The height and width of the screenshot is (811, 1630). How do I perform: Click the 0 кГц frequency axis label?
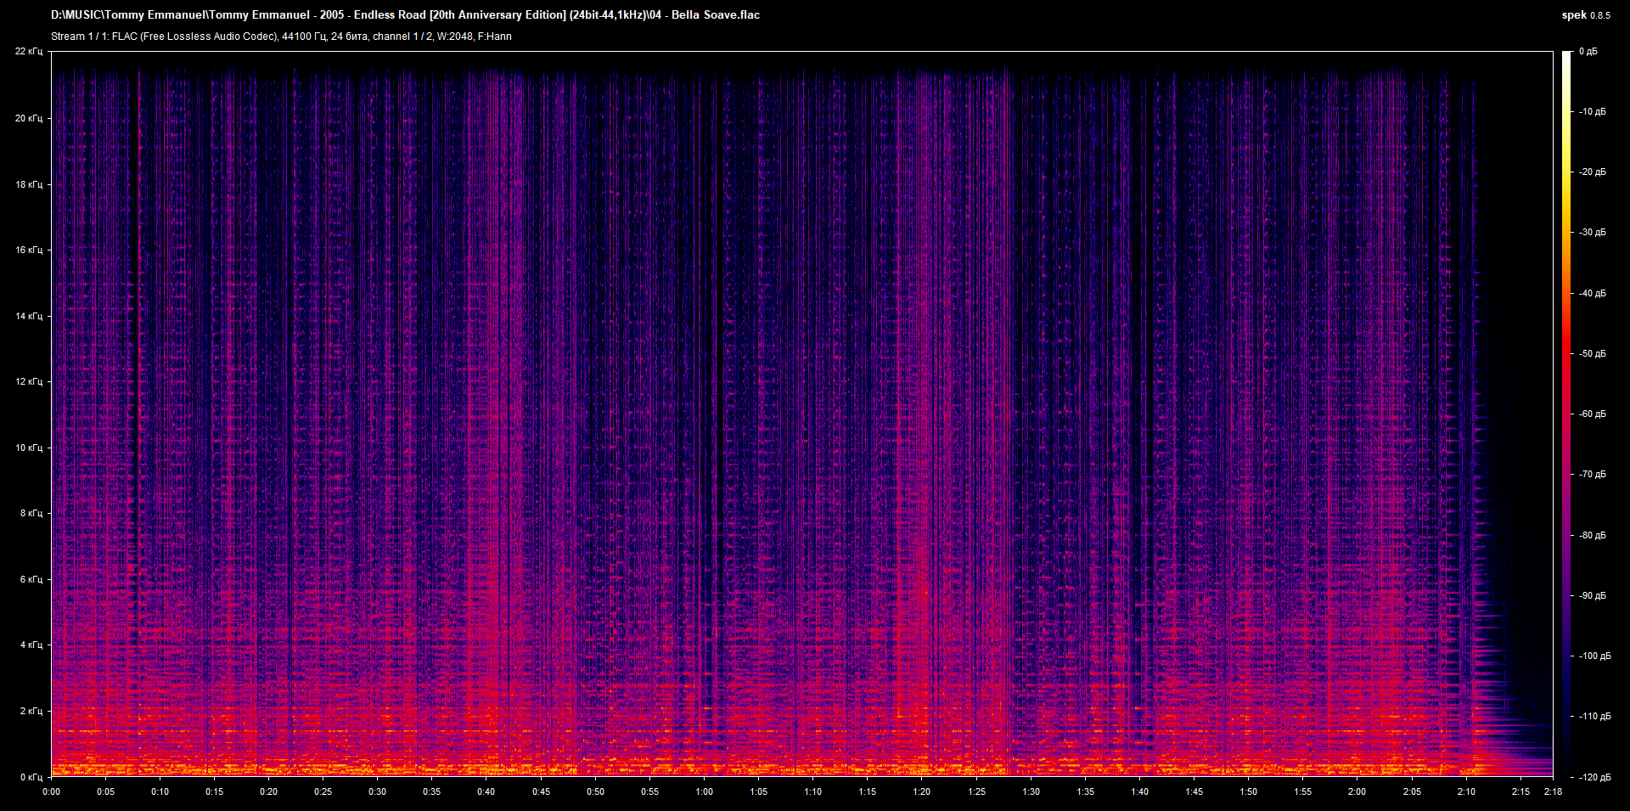click(31, 777)
